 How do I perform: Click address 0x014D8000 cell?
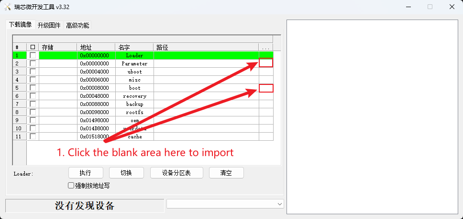[x=96, y=128]
